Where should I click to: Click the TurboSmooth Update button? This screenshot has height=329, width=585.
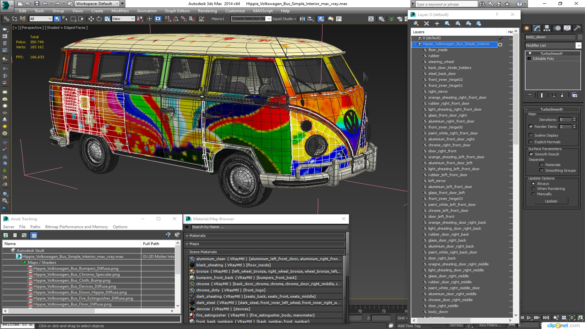(x=551, y=201)
